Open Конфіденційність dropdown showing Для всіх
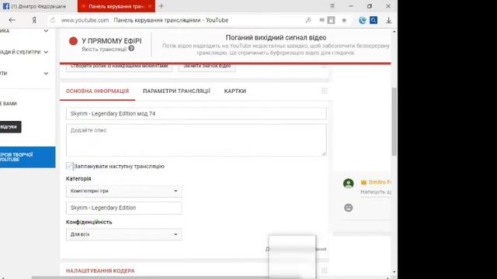This screenshot has height=279, width=497. tap(124, 234)
